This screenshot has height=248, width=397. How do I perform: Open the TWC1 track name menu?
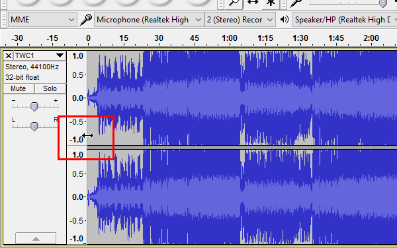(40, 55)
